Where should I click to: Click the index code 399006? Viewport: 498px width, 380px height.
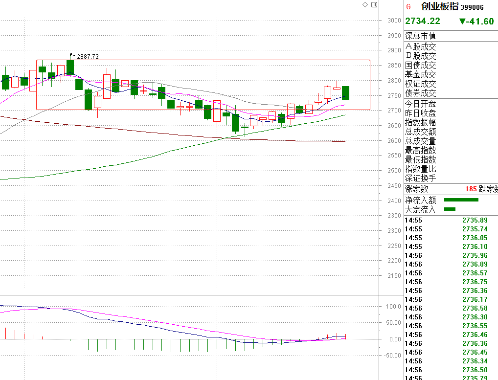pyautogui.click(x=472, y=7)
